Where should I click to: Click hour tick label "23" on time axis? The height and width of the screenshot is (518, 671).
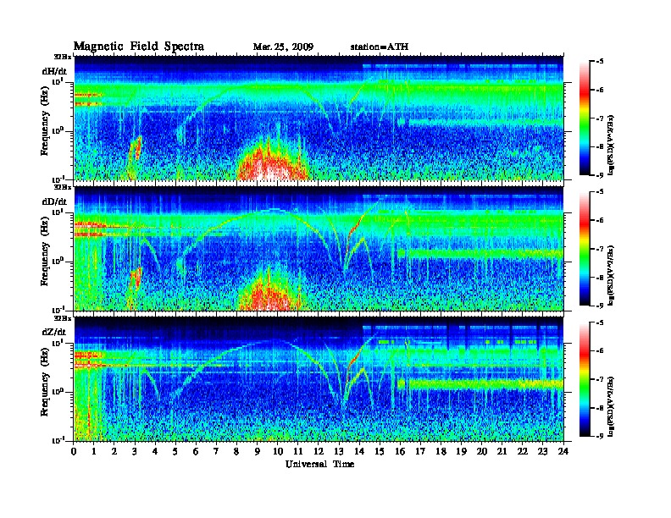543,452
